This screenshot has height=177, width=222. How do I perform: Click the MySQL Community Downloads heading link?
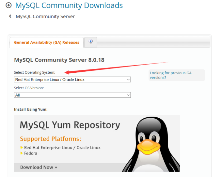click(69, 6)
